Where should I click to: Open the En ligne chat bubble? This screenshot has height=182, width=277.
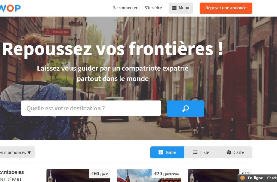(243, 178)
